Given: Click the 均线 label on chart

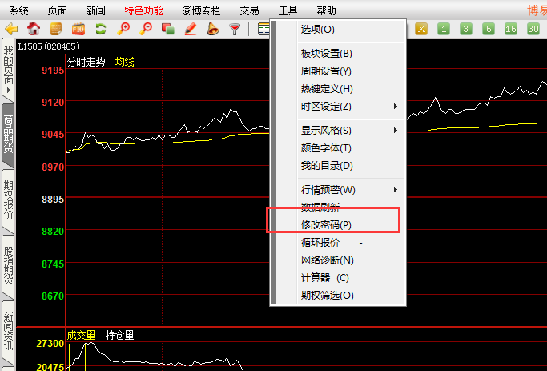Looking at the screenshot, I should (x=125, y=62).
